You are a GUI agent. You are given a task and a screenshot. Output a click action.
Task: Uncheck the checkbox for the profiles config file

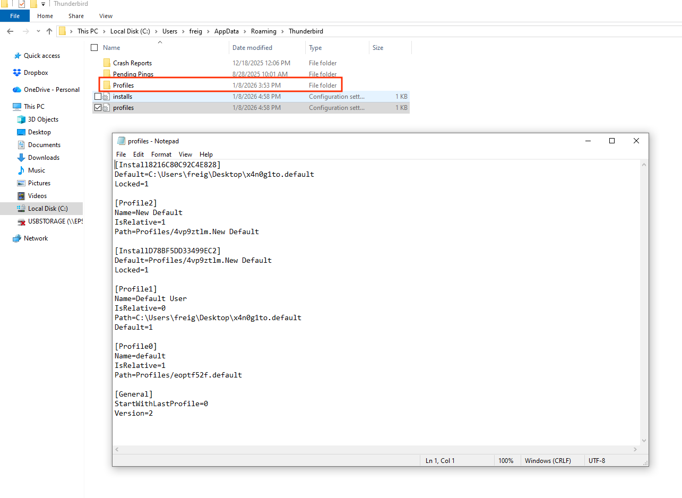click(98, 108)
